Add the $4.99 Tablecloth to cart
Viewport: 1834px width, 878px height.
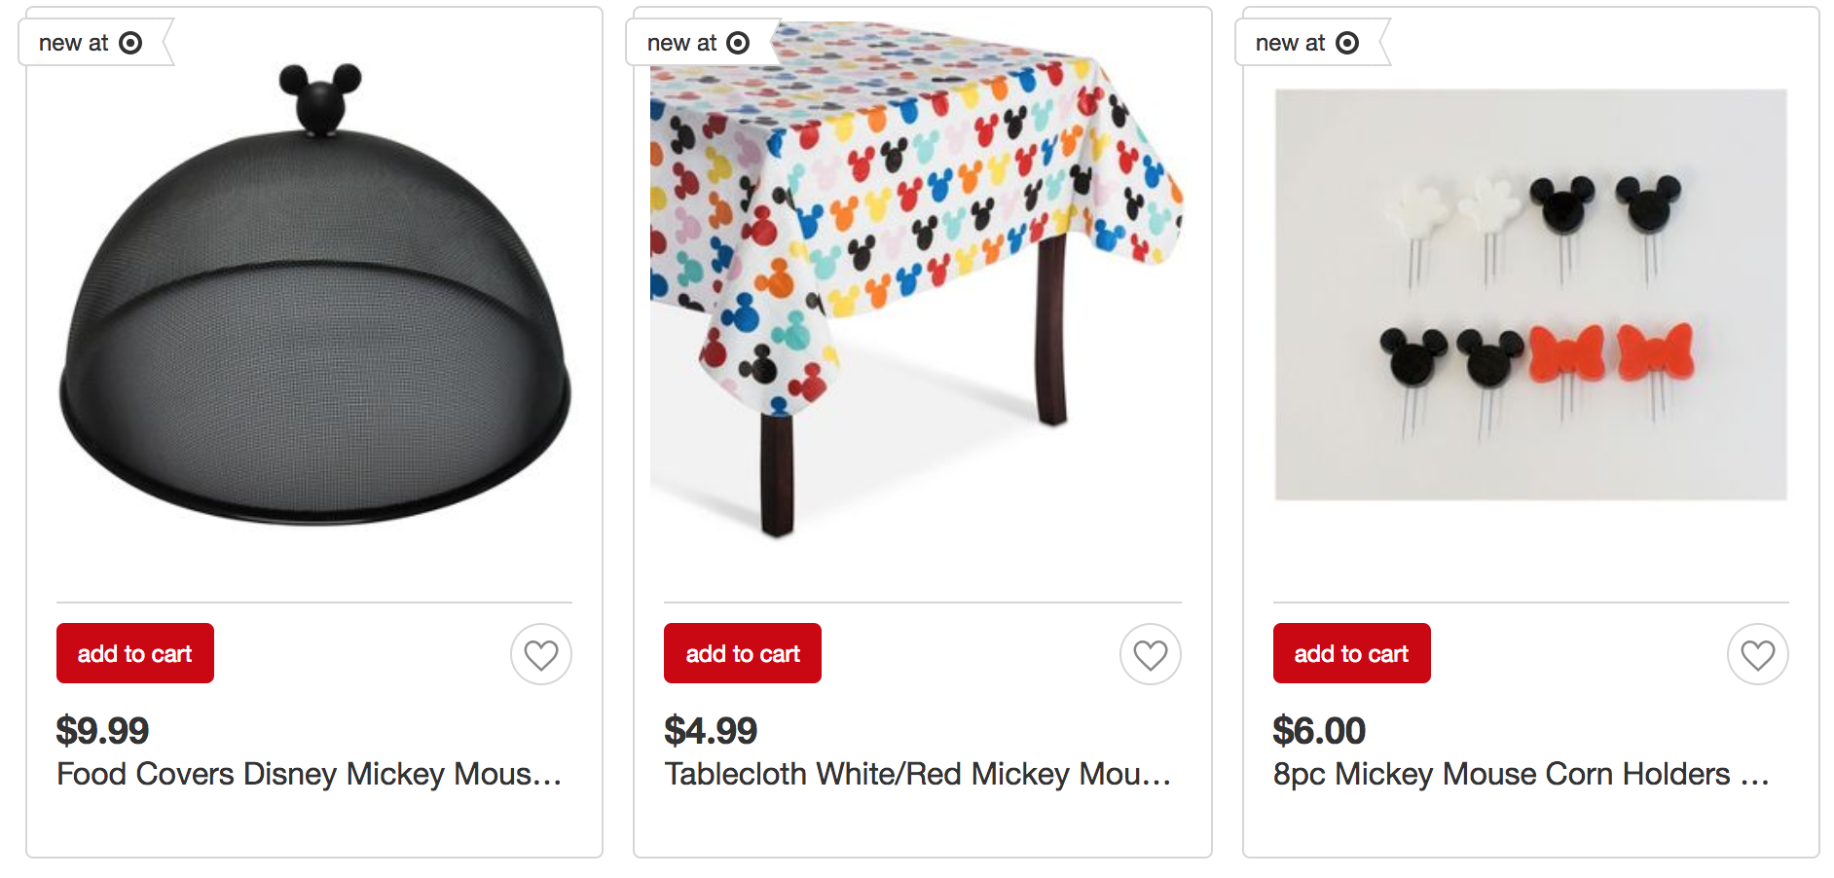[x=743, y=653]
